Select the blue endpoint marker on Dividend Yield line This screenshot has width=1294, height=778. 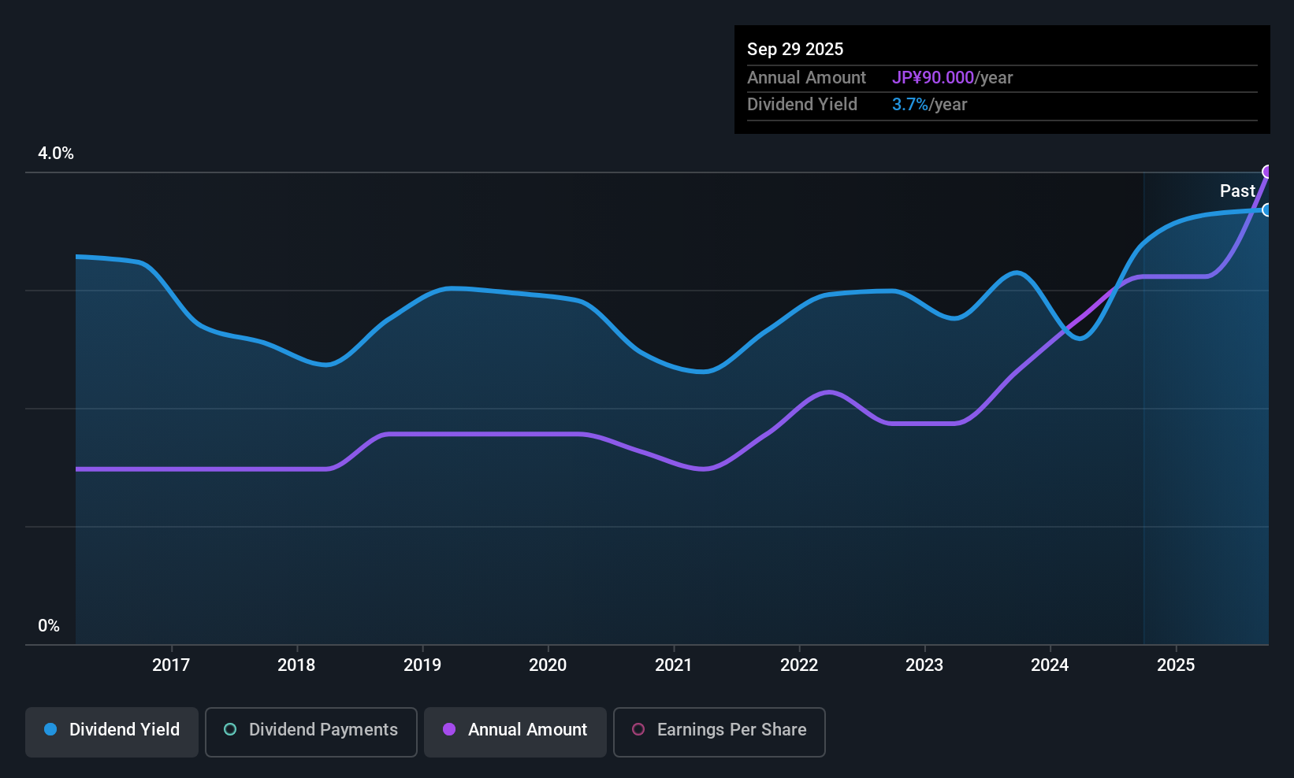[x=1266, y=210]
